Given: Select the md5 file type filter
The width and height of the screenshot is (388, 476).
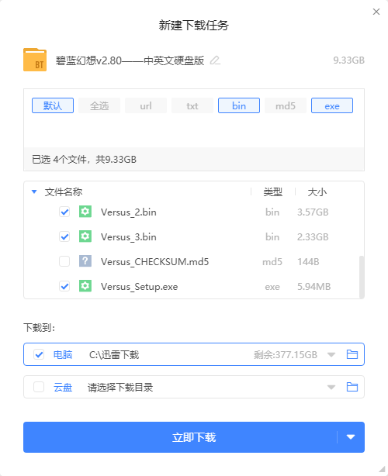Looking at the screenshot, I should coord(286,105).
